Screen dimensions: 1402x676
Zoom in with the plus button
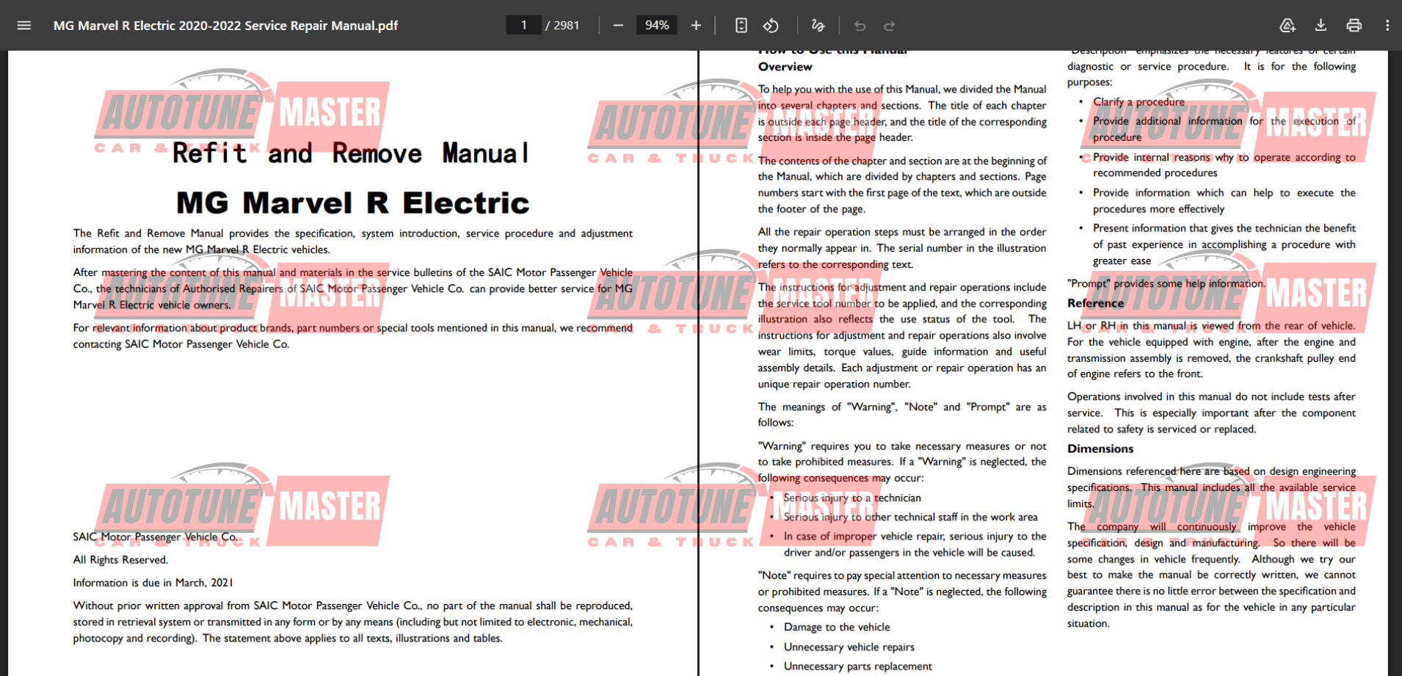click(696, 26)
